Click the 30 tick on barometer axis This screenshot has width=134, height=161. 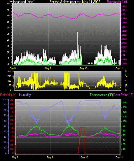tap(124, 14)
